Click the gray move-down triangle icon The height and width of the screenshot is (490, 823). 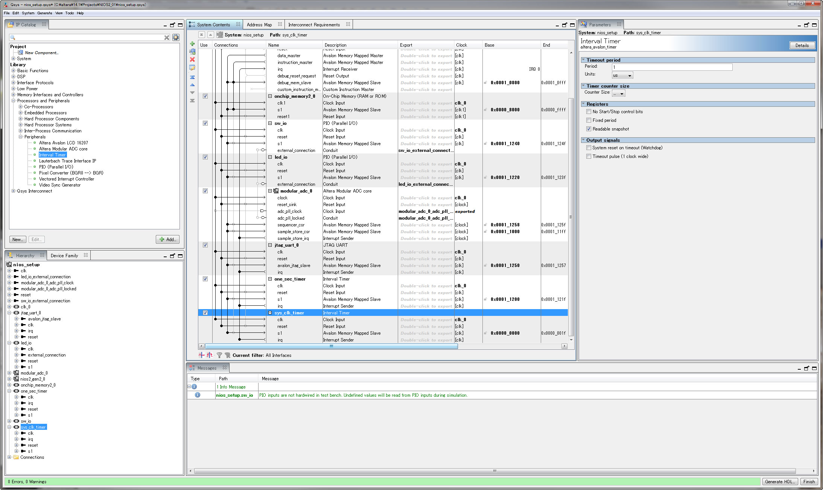point(192,93)
